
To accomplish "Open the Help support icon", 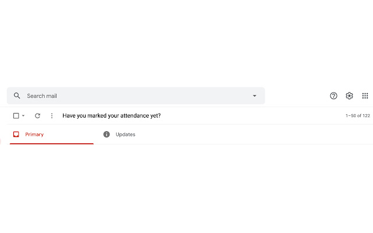I will point(333,96).
